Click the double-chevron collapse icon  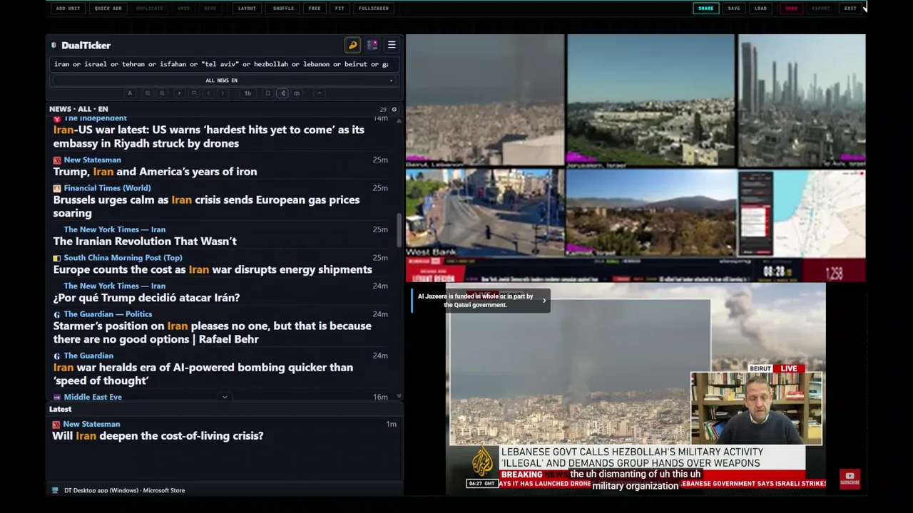(194, 93)
